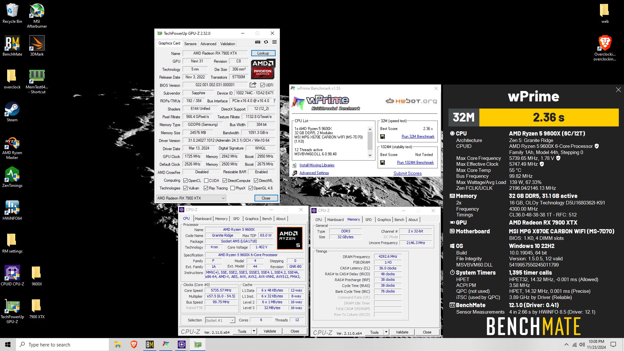This screenshot has width=624, height=351.
Task: Toggle DirectCompute checkbox in GPU-Z
Action: click(x=225, y=181)
